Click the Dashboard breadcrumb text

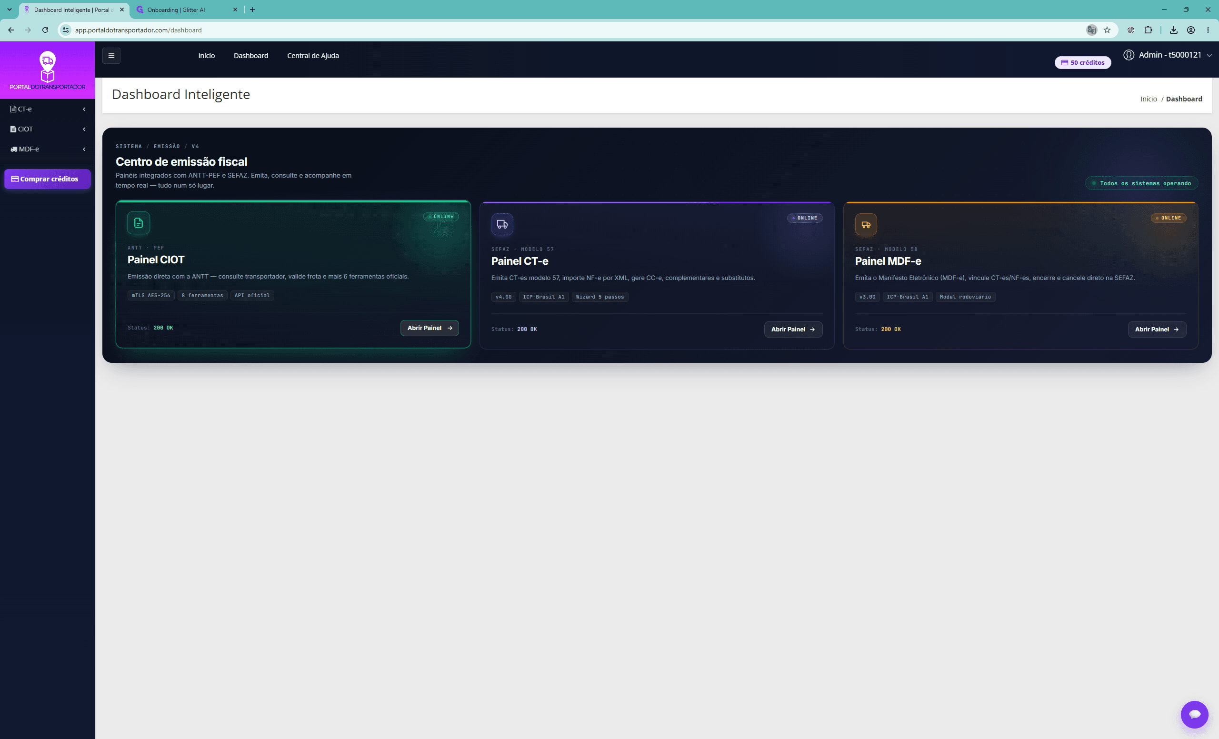(1184, 99)
